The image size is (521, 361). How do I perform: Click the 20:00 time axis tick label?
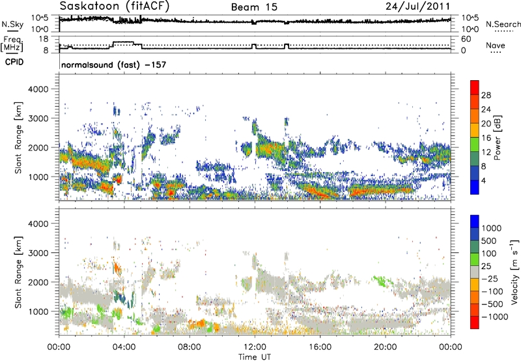(x=385, y=347)
